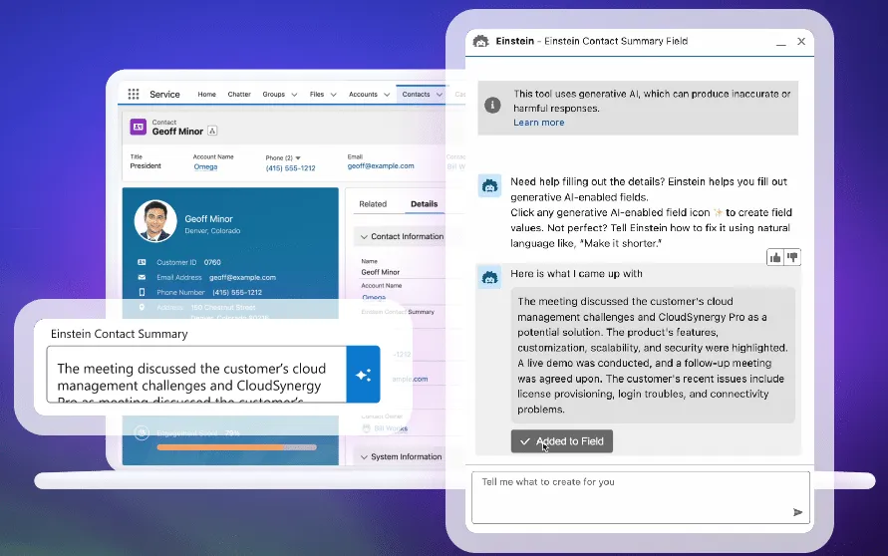Click the 'Geoff Minor' Name field value
This screenshot has width=888, height=556.
381,272
